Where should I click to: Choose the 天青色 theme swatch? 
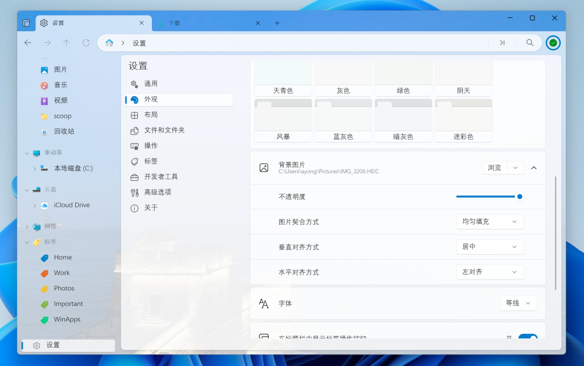pyautogui.click(x=283, y=78)
